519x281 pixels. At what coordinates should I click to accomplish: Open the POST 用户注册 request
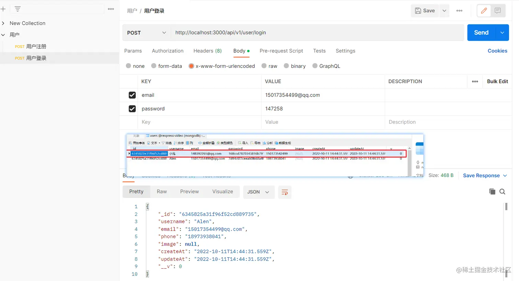[59, 47]
